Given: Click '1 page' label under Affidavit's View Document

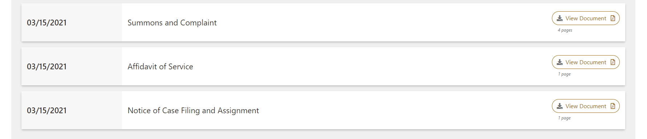Looking at the screenshot, I should (x=564, y=74).
